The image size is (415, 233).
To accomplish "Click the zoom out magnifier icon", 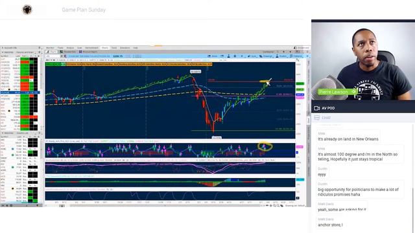I will (x=278, y=206).
